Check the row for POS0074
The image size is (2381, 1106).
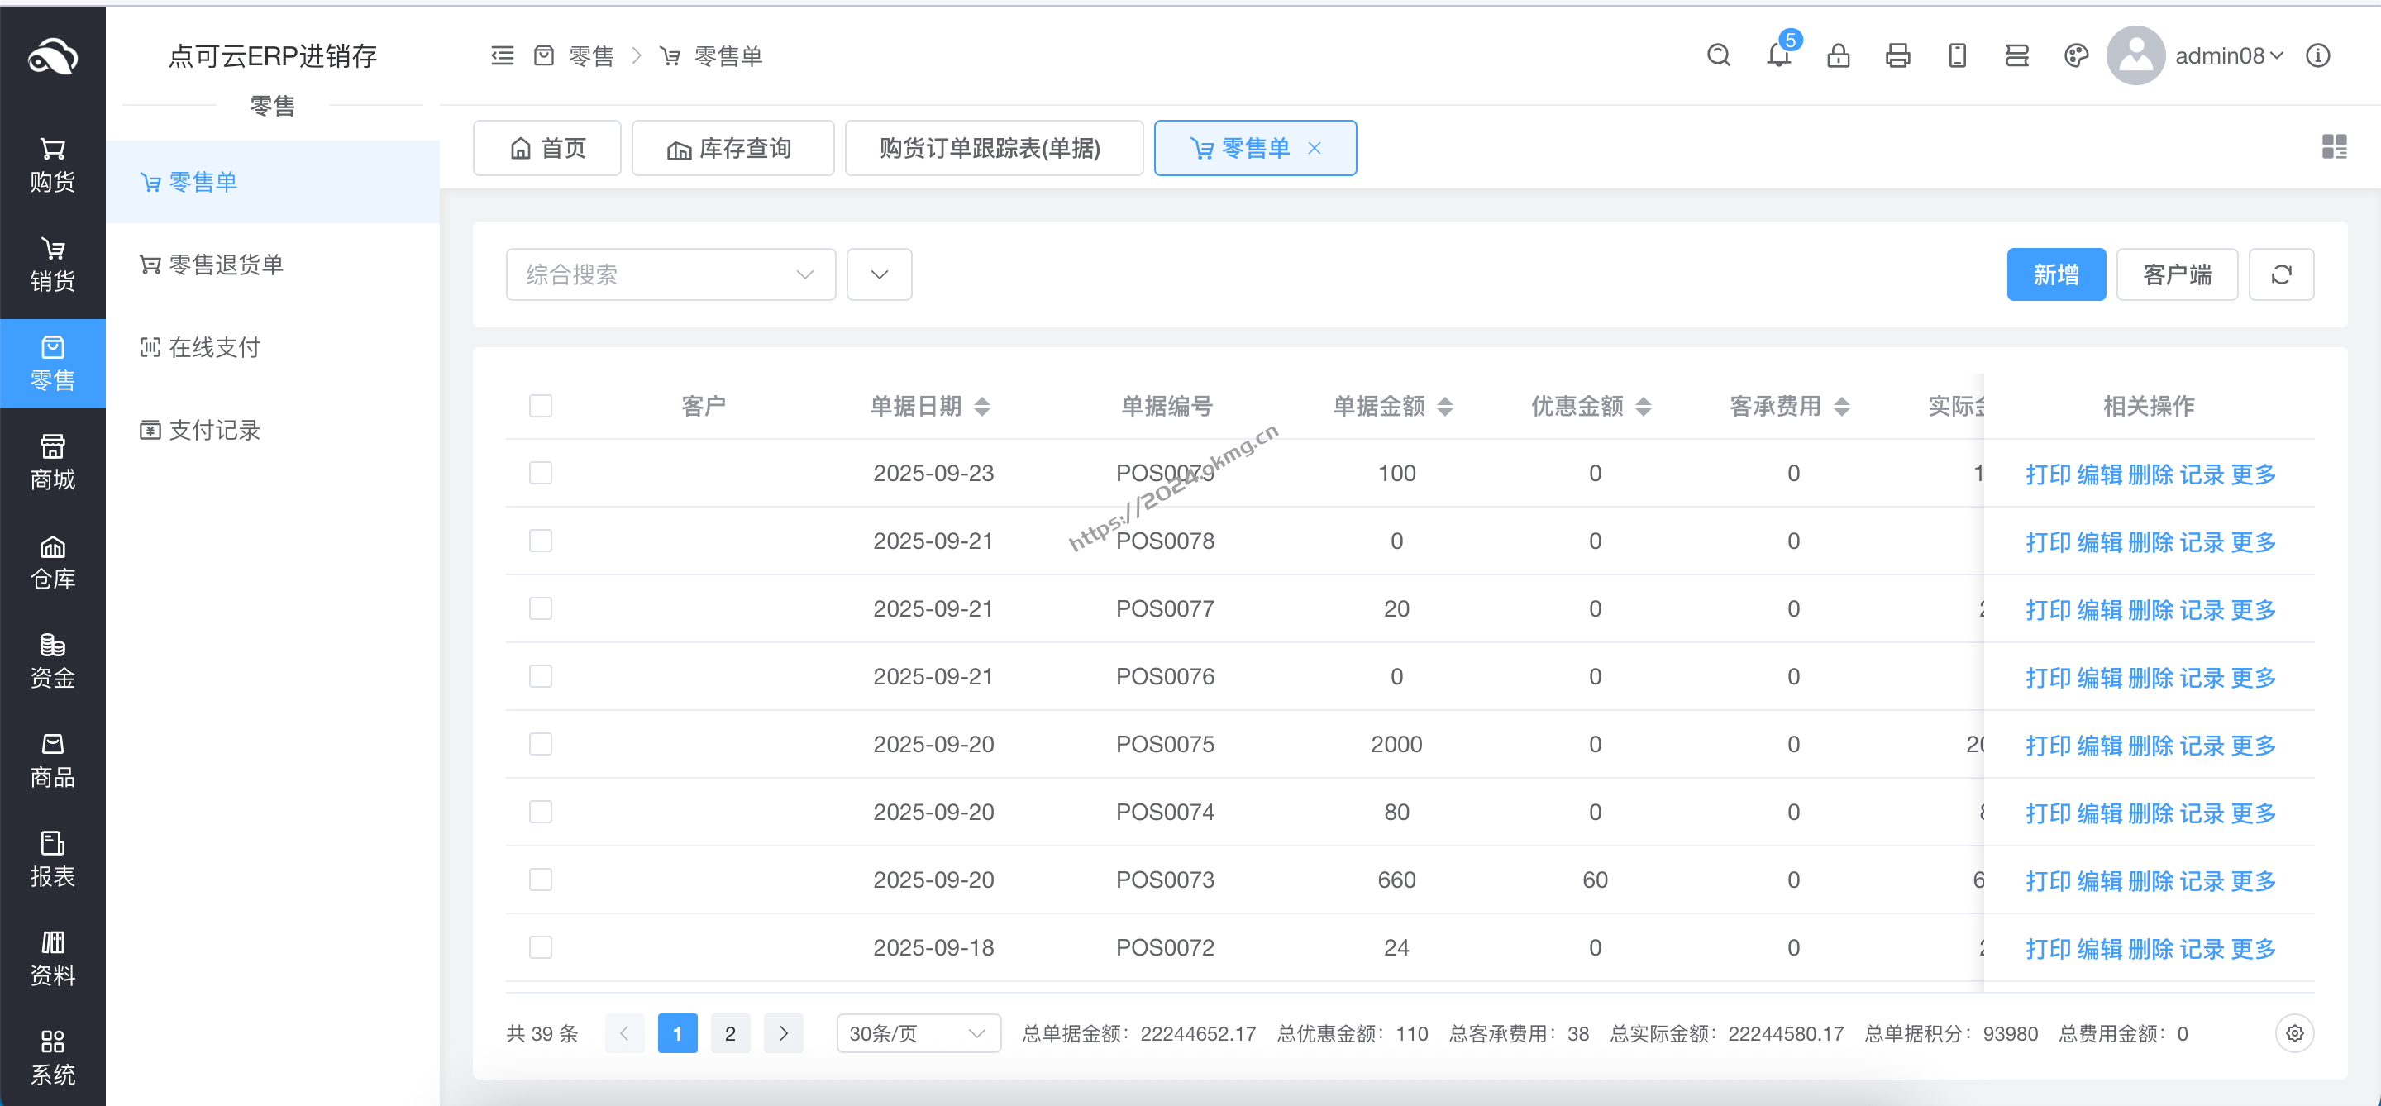(541, 811)
